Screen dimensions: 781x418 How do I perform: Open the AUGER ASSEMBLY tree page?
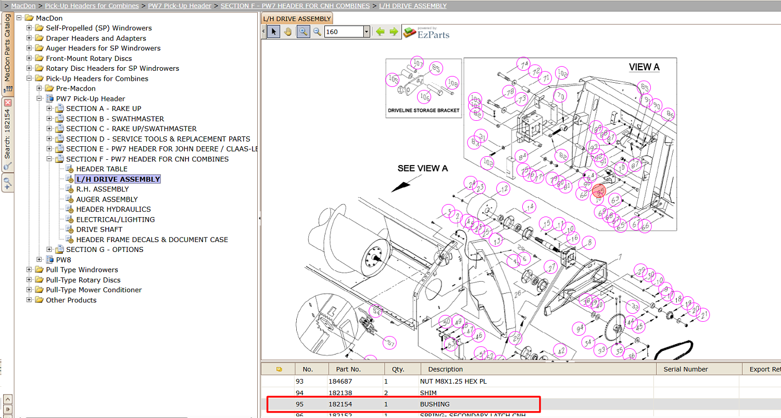tap(107, 199)
